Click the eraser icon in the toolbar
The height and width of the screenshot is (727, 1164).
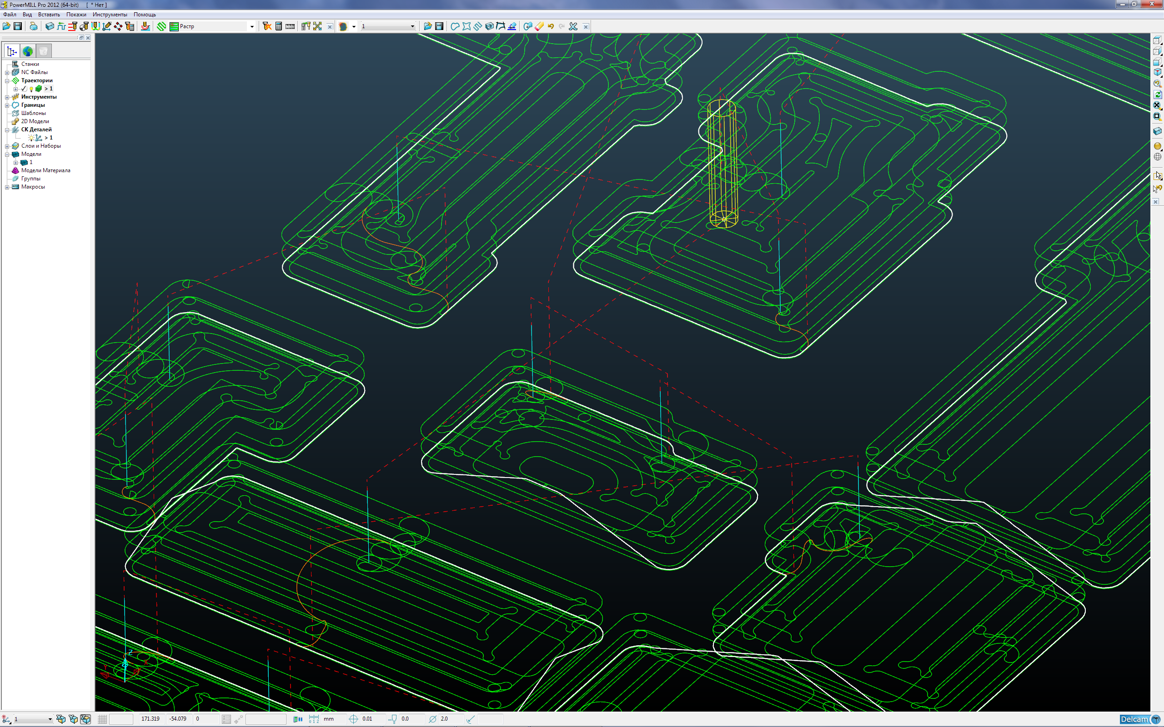[539, 26]
